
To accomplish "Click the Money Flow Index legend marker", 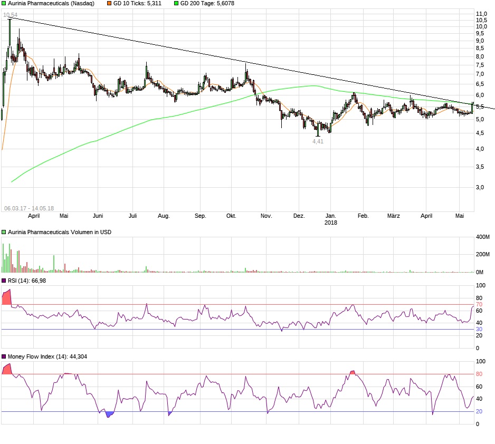I will 4,356.
